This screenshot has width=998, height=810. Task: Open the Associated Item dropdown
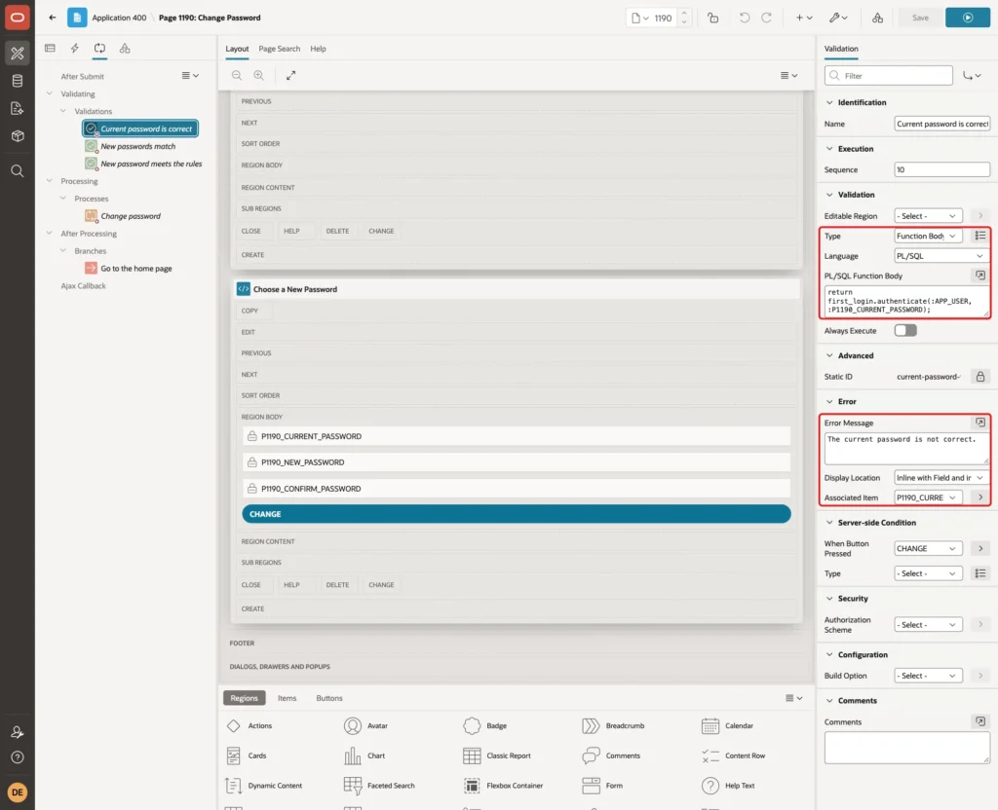(x=928, y=497)
